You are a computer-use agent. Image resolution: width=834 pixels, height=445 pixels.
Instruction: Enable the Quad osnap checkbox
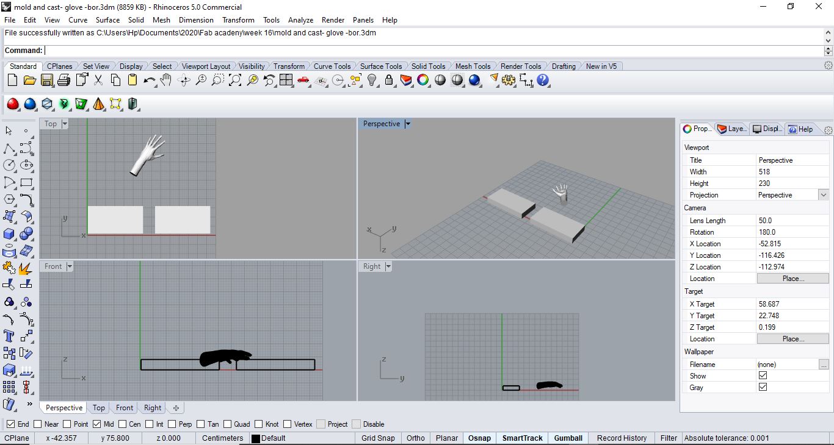(228, 424)
